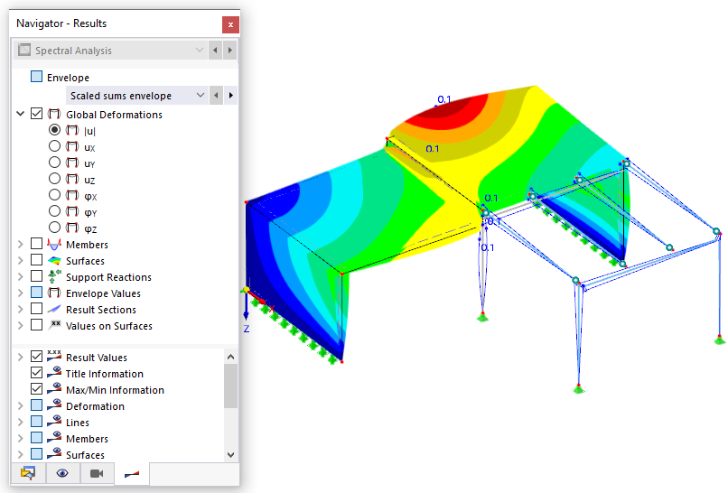Click the Support Reactions arrow icon
Image resolution: width=728 pixels, height=493 pixels.
tap(54, 276)
